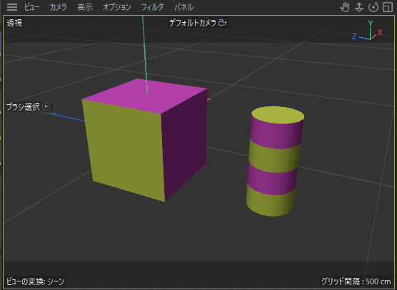The image size is (397, 290).
Task: Click the camera link icon beside デフォルトカメラ
Action: point(222,23)
